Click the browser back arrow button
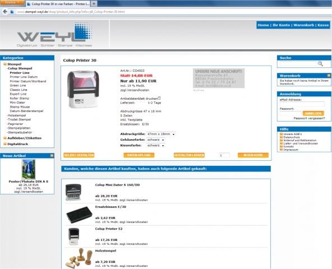The width and height of the screenshot is (332, 269). tap(5, 11)
